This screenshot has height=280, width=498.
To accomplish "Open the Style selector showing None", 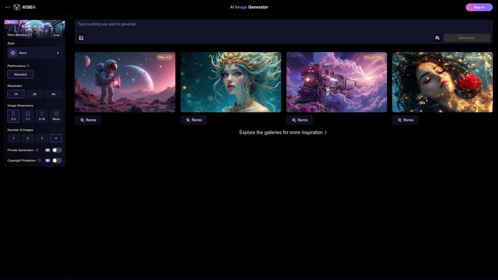I will tap(35, 53).
